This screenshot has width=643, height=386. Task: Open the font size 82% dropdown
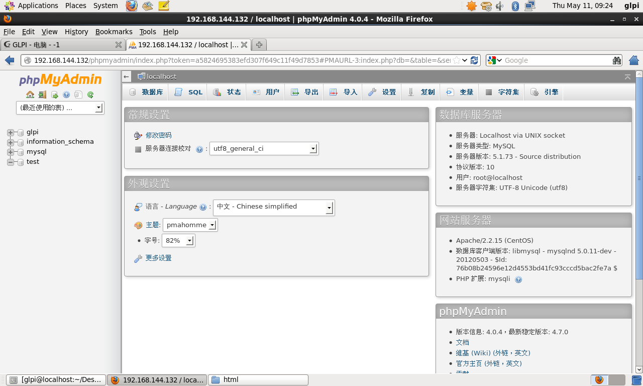coord(178,241)
